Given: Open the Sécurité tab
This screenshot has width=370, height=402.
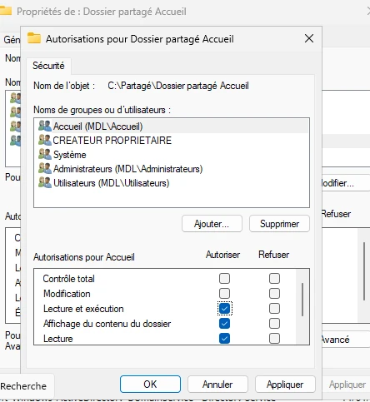Looking at the screenshot, I should [x=48, y=66].
